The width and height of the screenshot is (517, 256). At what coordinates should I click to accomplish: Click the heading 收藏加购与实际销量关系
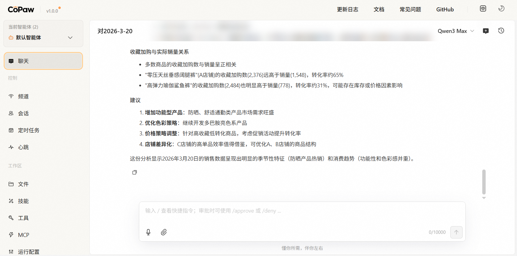tap(159, 52)
